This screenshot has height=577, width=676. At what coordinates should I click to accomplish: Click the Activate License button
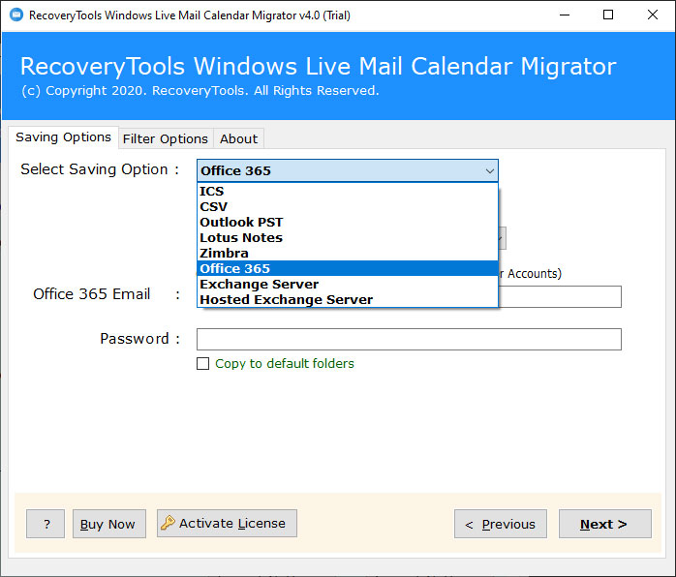coord(227,523)
